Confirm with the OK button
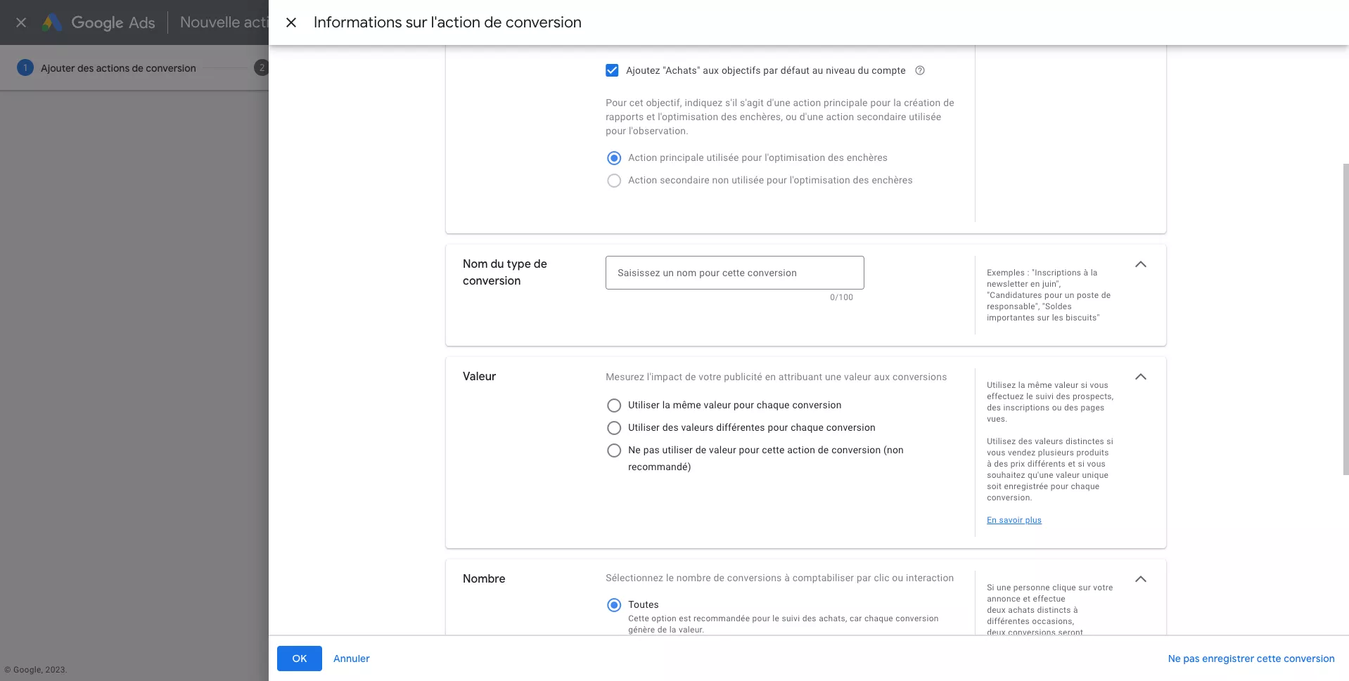The width and height of the screenshot is (1349, 681). pyautogui.click(x=299, y=659)
